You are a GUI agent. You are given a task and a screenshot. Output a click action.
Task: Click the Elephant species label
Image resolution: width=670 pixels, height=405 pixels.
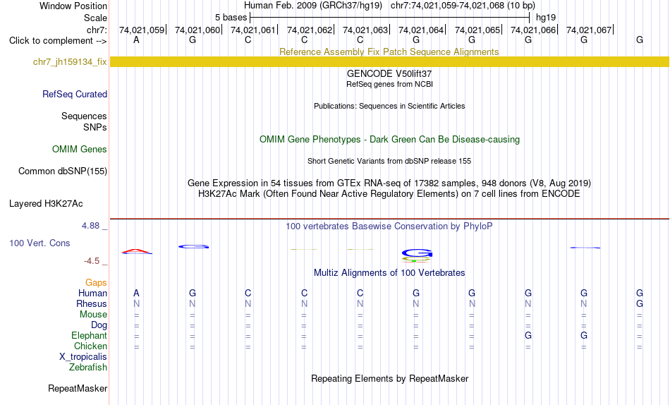coord(90,336)
